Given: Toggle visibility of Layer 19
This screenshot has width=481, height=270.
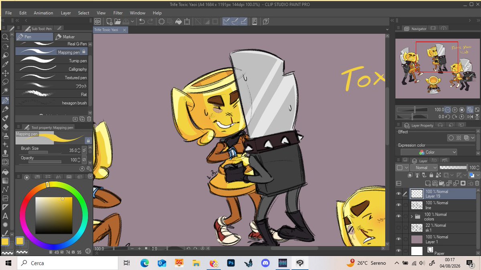Looking at the screenshot, I should pyautogui.click(x=398, y=194).
